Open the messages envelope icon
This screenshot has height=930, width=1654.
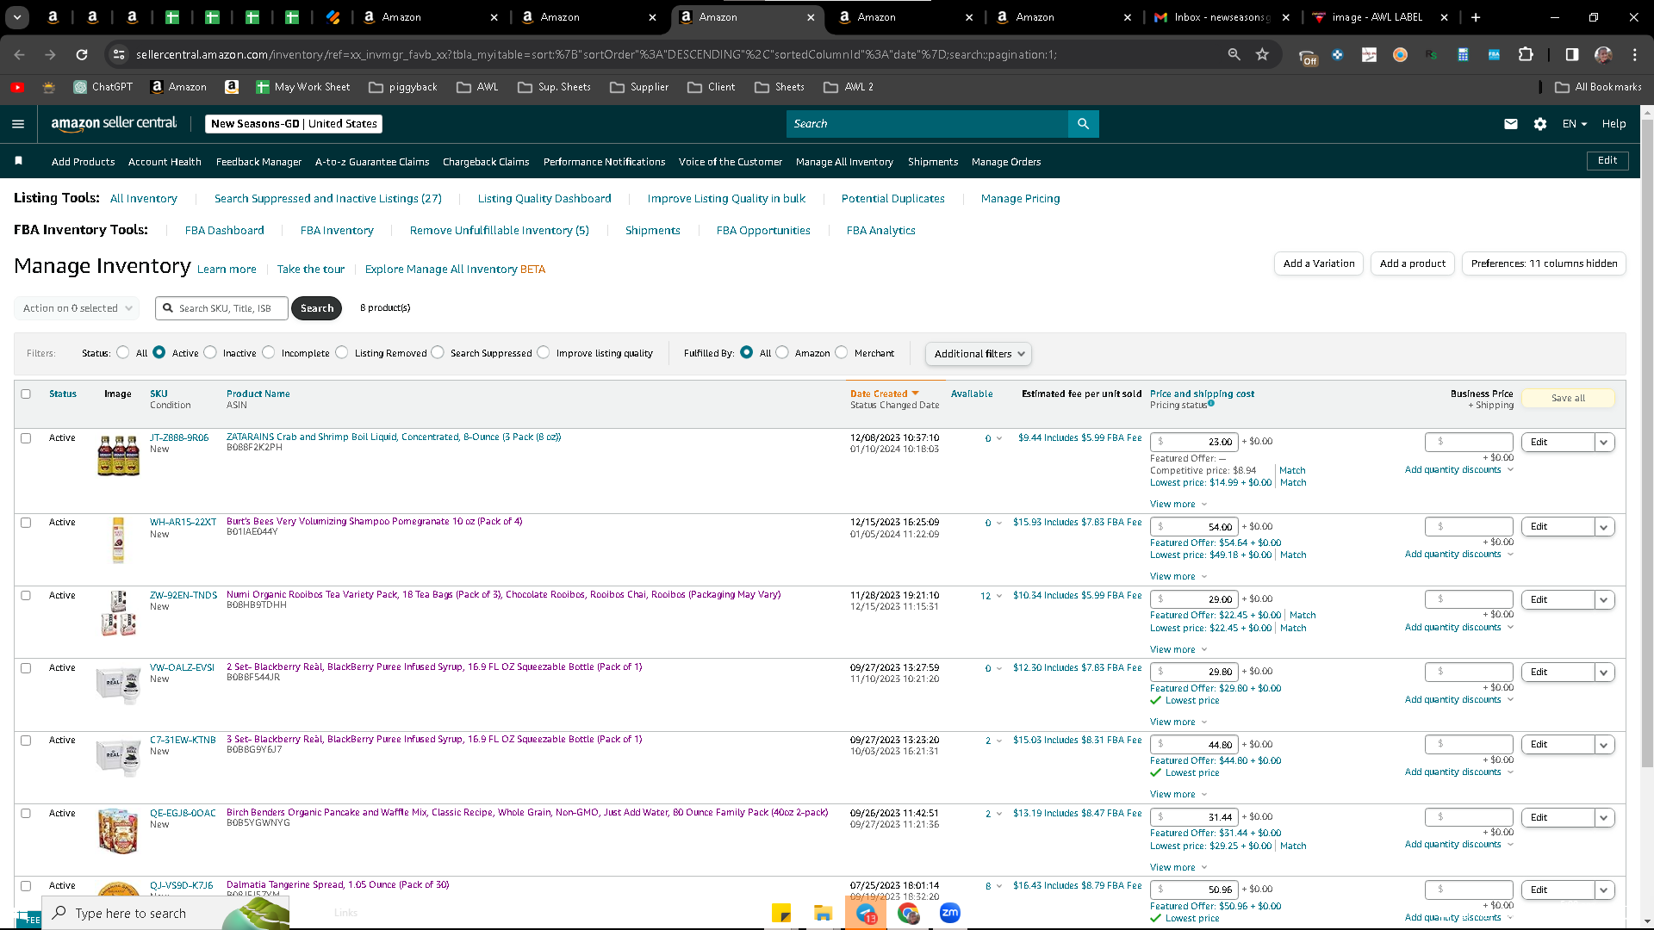[x=1511, y=124]
